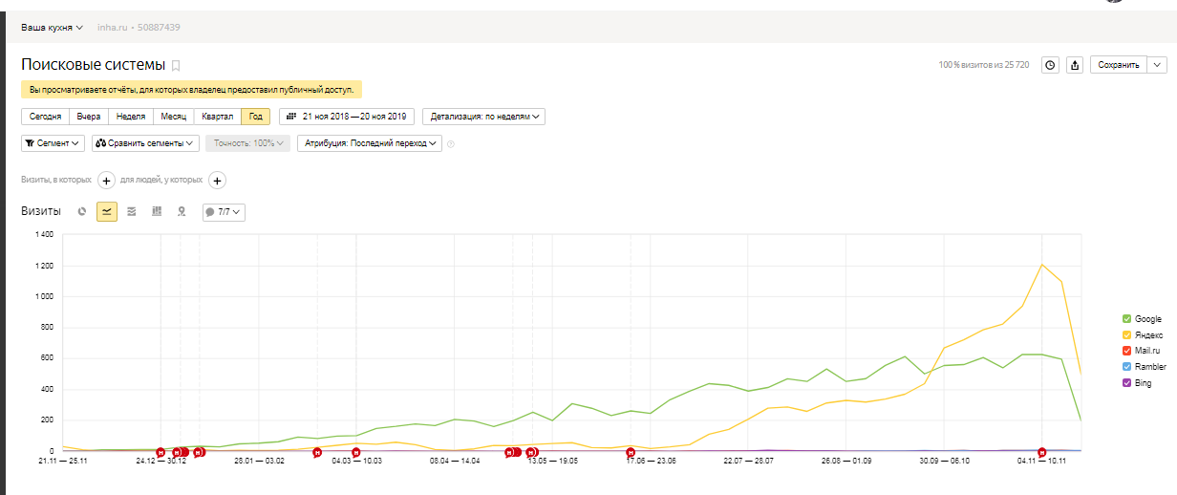Image resolution: width=1177 pixels, height=495 pixels.
Task: Select the column chart view icon
Action: coord(157,211)
